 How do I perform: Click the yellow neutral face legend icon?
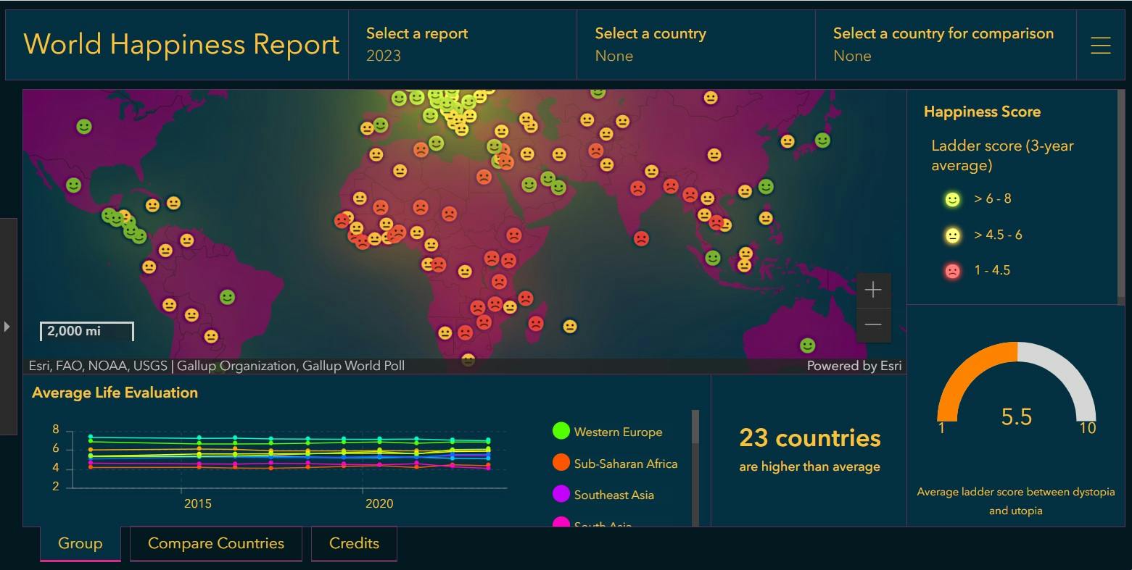tap(952, 235)
